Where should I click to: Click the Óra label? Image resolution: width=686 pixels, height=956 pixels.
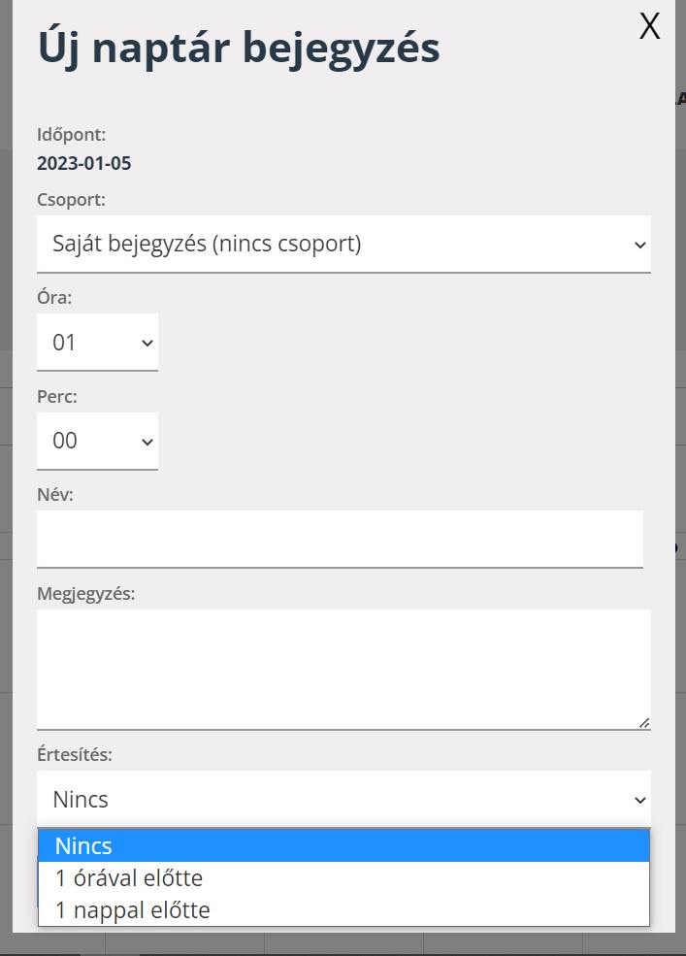(54, 297)
